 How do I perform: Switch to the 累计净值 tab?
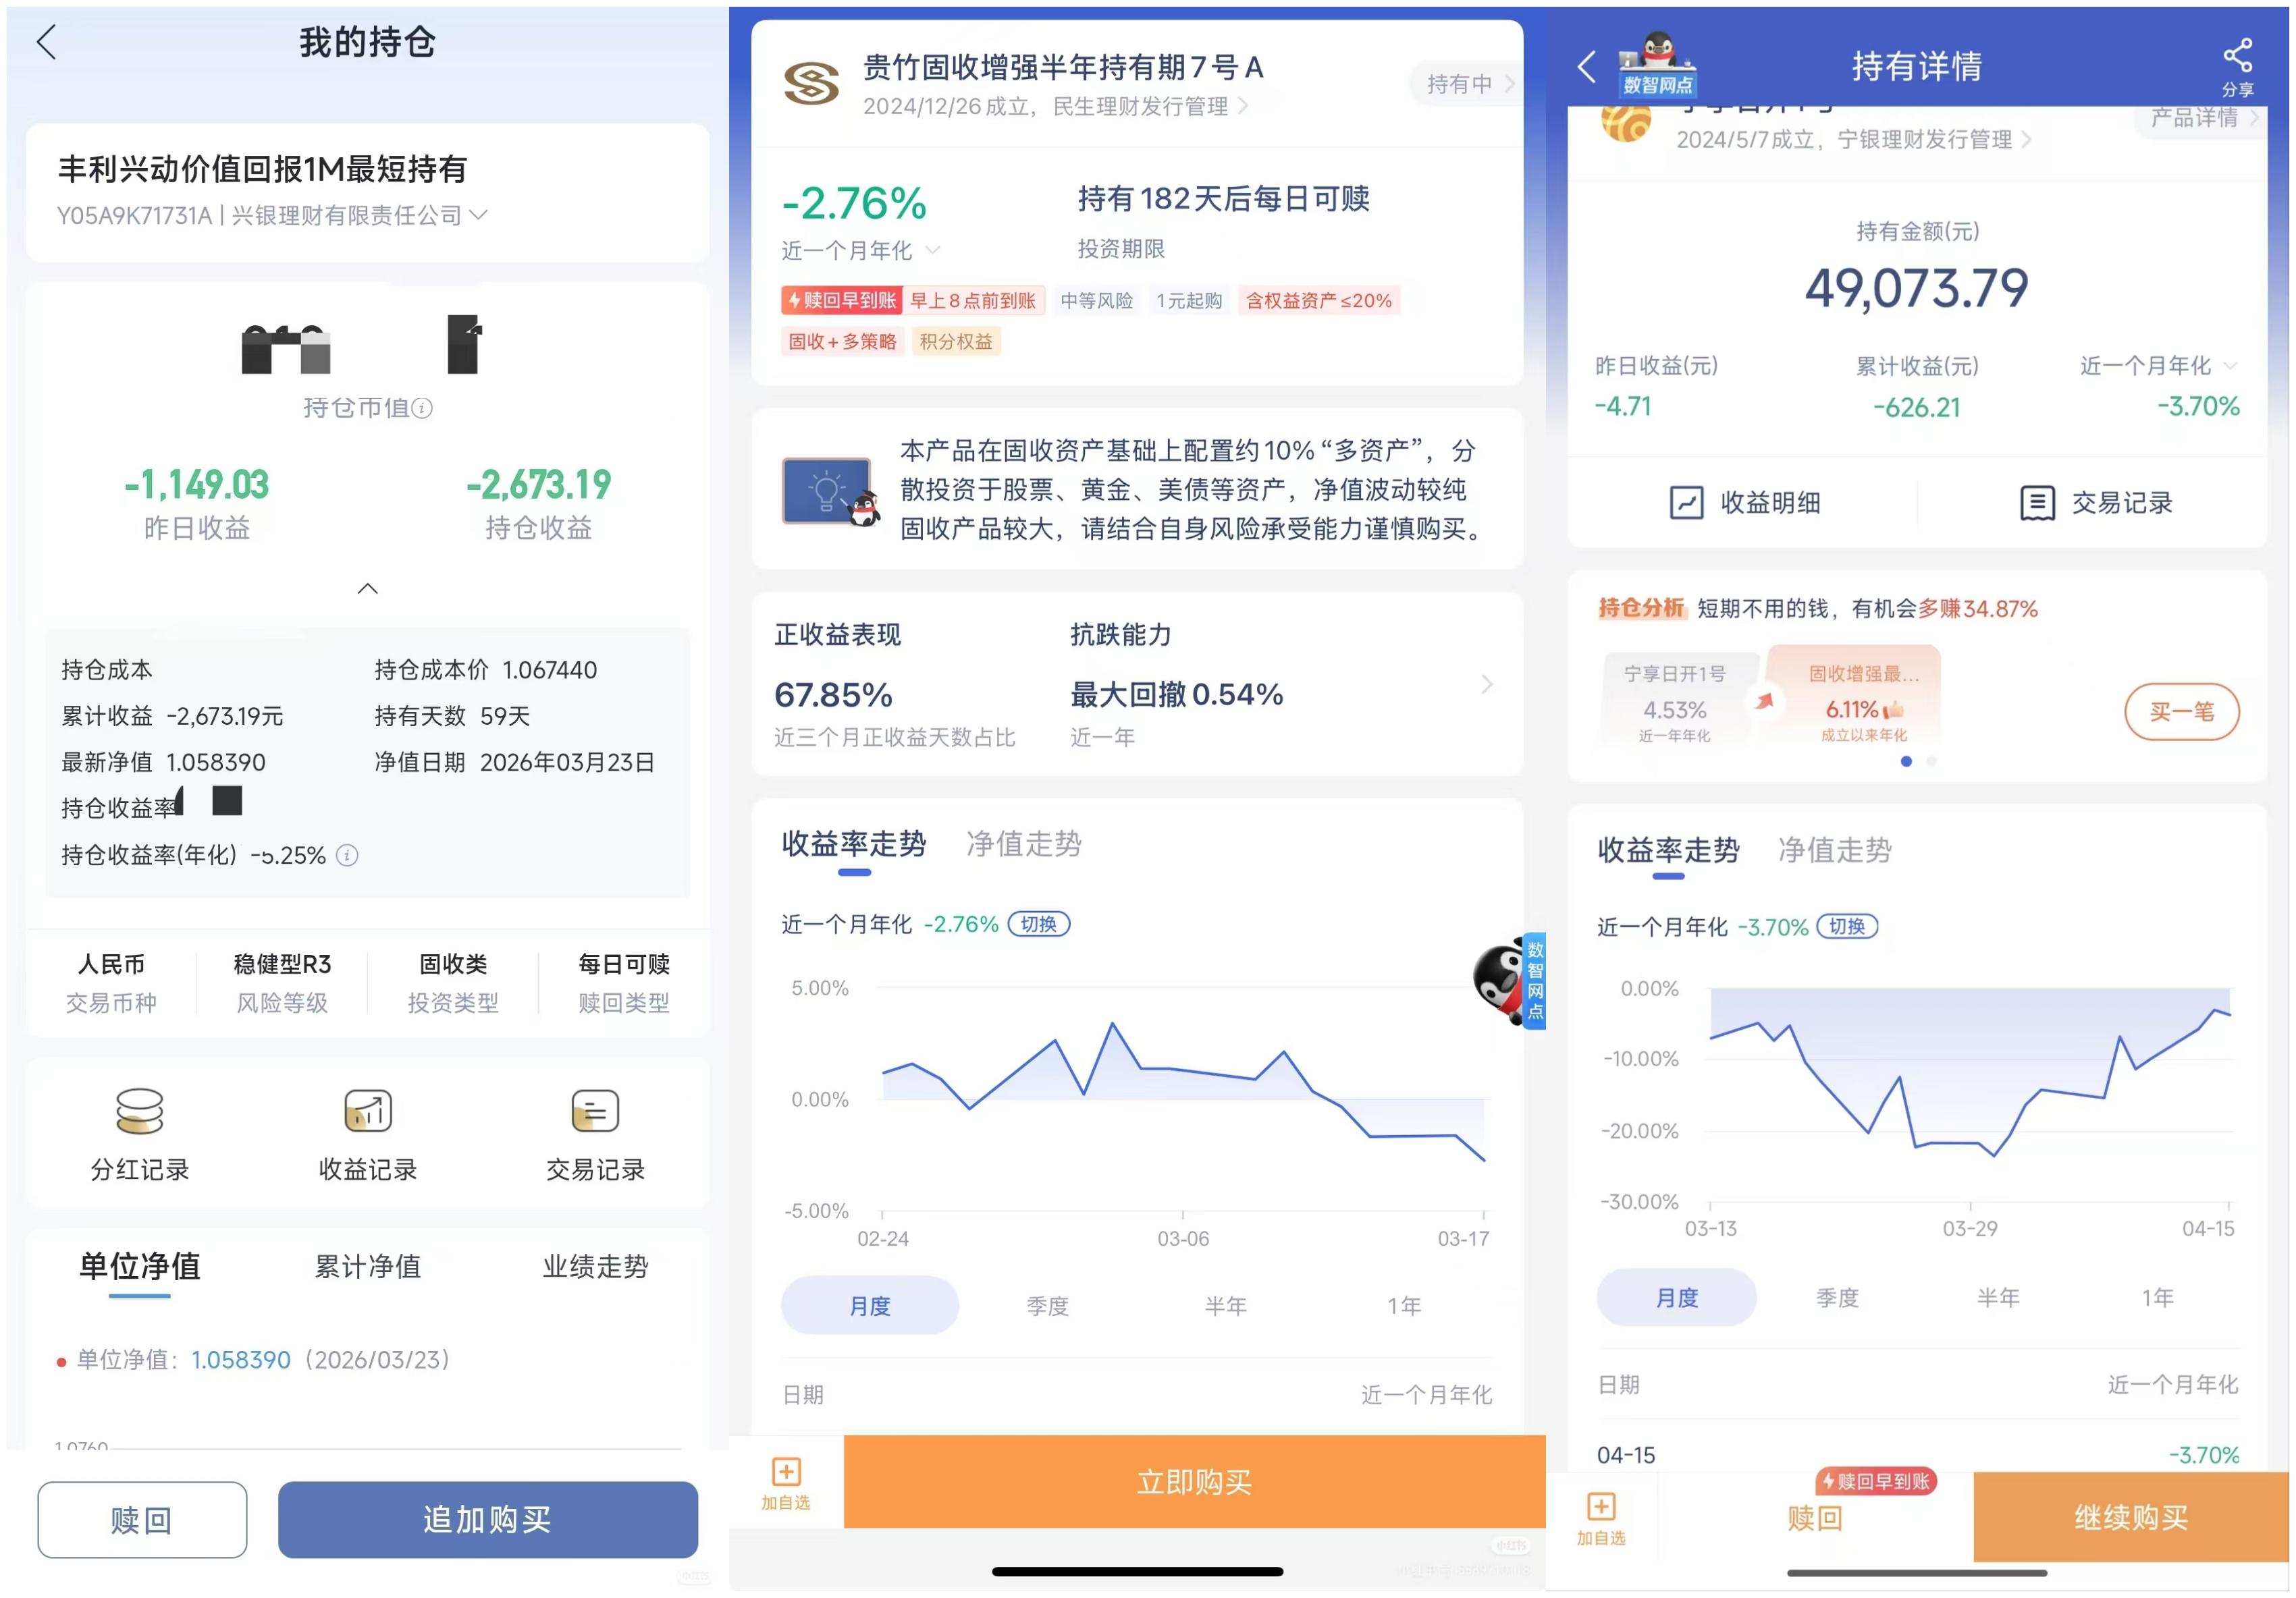point(367,1266)
